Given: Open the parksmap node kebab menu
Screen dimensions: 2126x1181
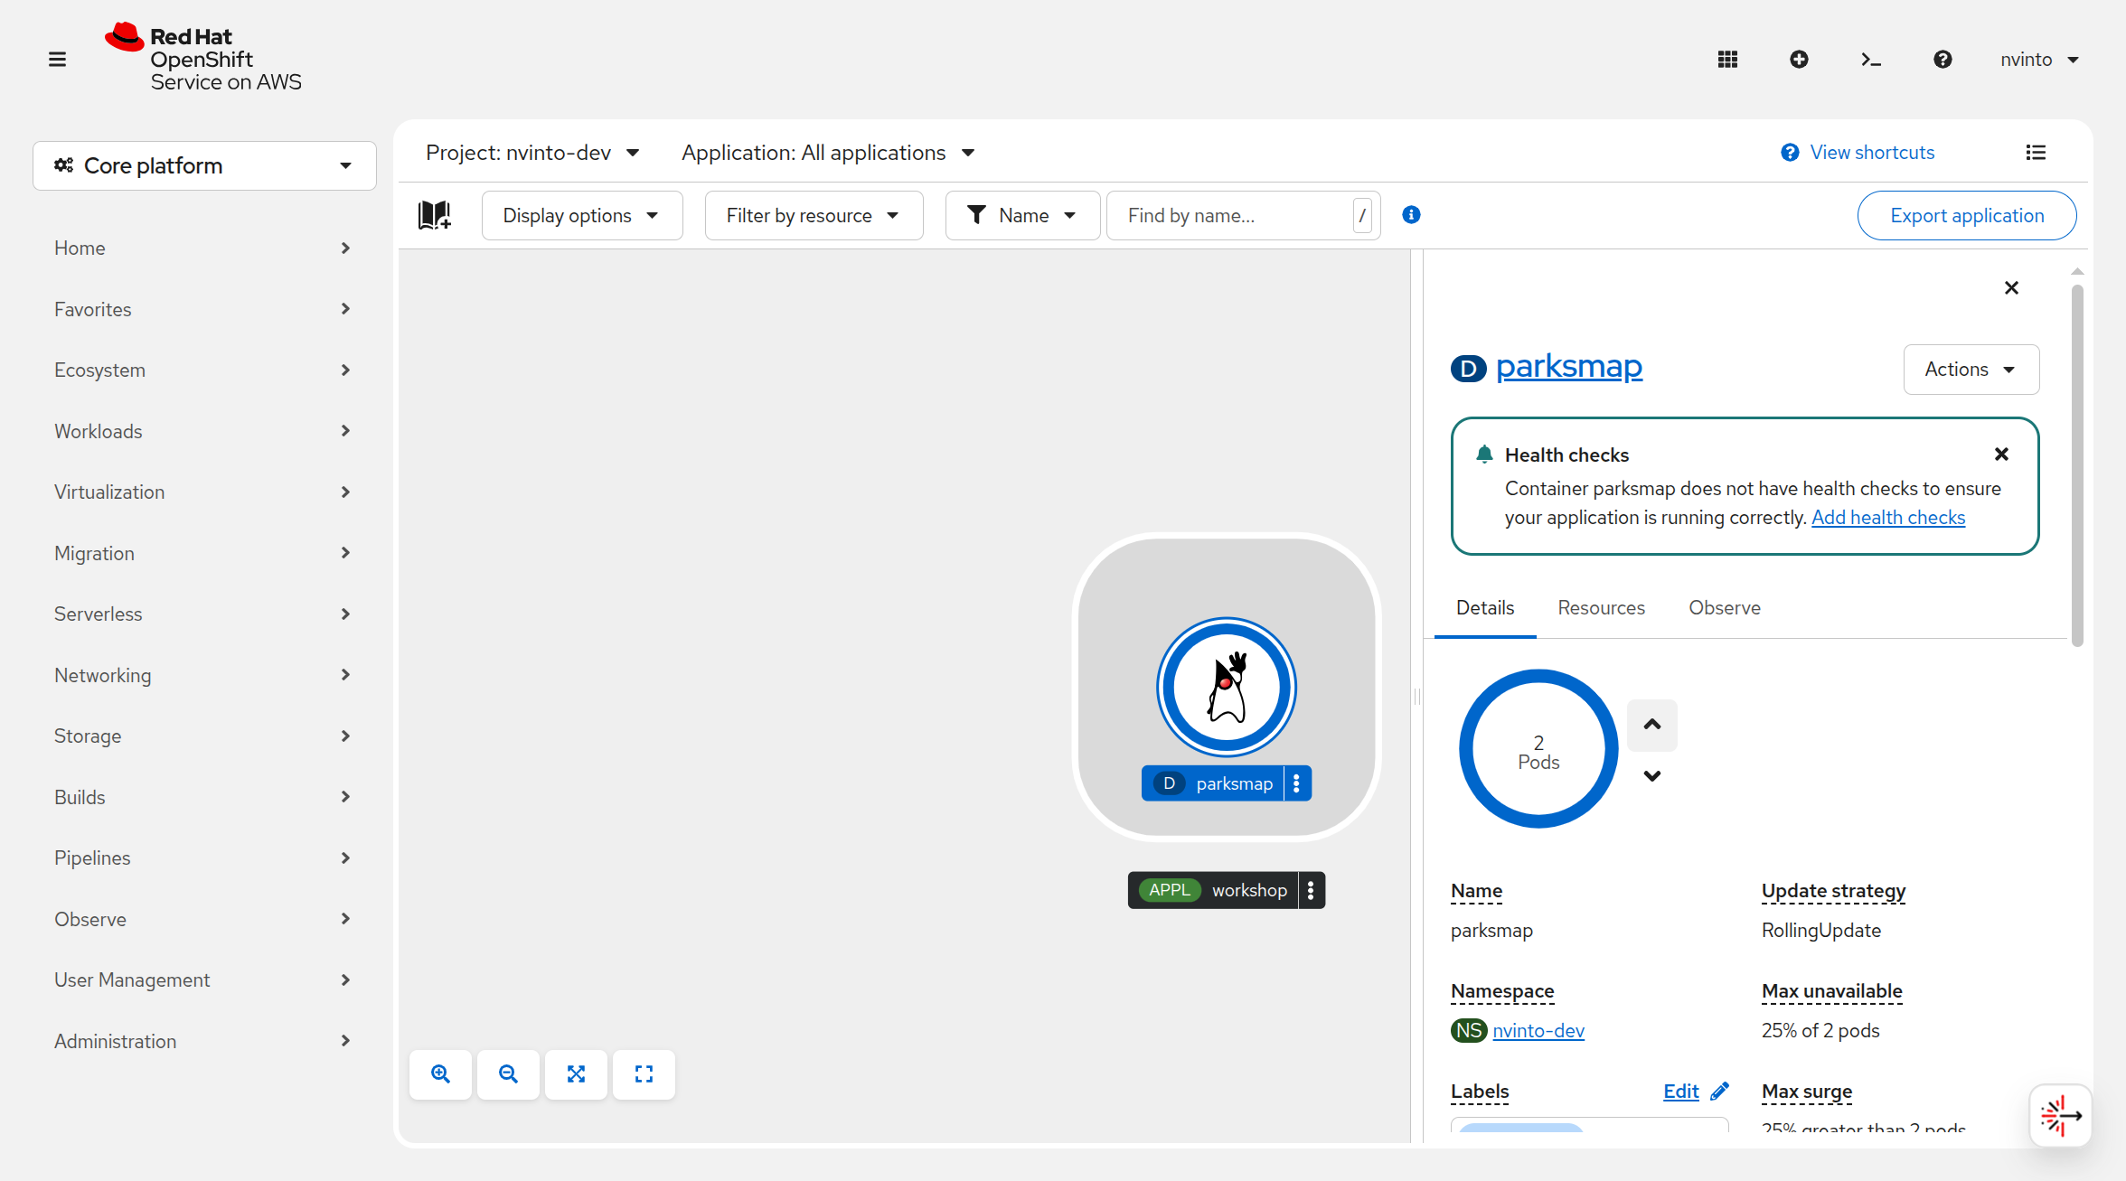Looking at the screenshot, I should click(1297, 783).
